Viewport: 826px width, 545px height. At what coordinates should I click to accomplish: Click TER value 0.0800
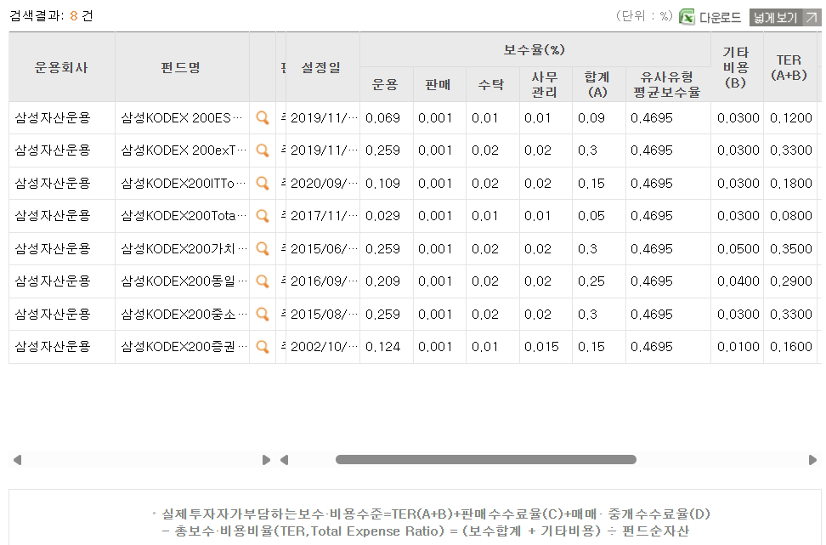[x=791, y=216]
